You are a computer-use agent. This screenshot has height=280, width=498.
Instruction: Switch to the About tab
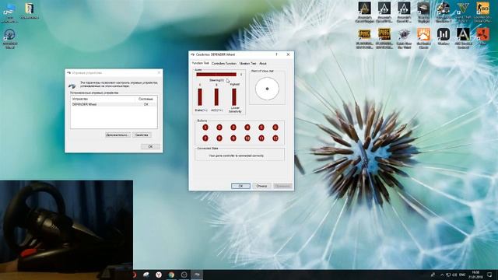[263, 64]
